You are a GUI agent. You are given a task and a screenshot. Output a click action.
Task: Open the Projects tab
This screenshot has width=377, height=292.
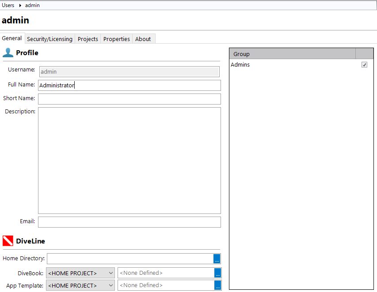pyautogui.click(x=88, y=39)
